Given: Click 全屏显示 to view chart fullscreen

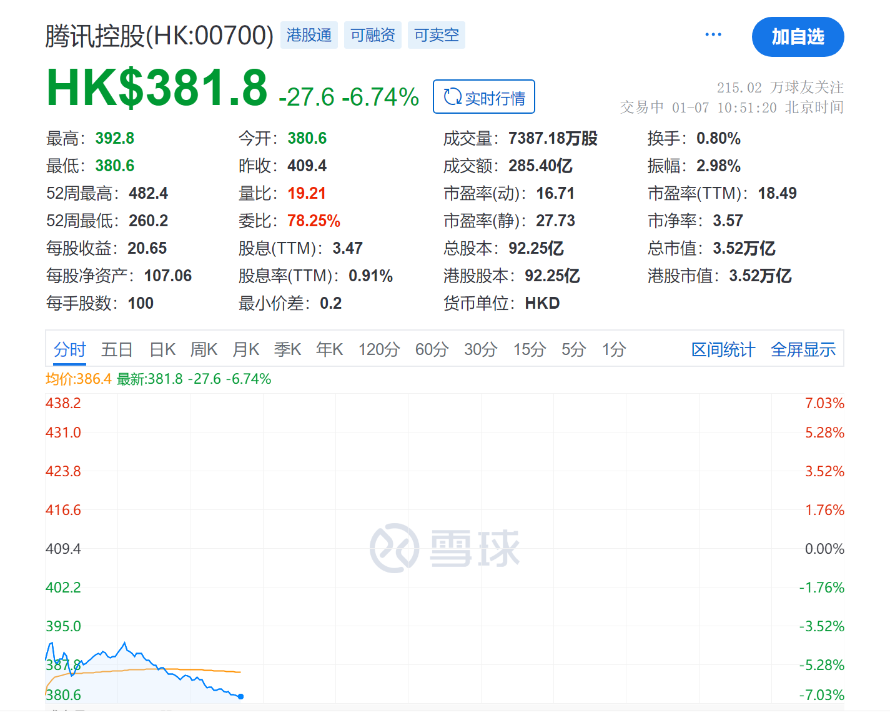Looking at the screenshot, I should [803, 349].
